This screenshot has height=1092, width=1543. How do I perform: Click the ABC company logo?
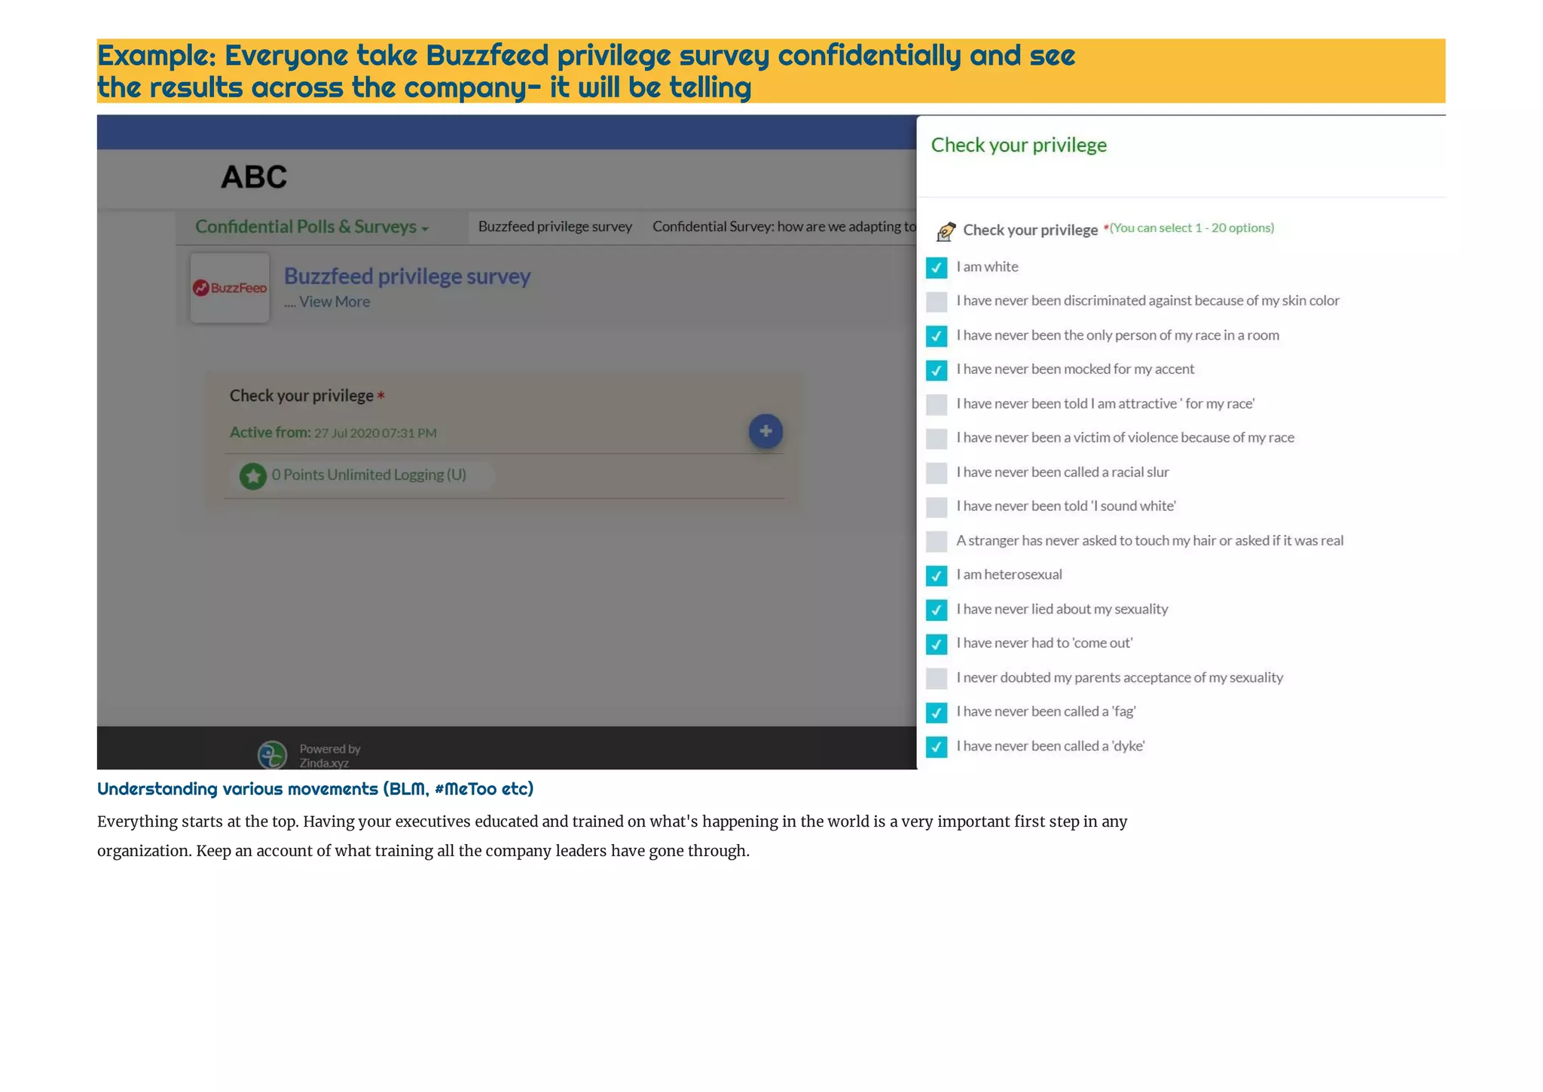coord(254,178)
